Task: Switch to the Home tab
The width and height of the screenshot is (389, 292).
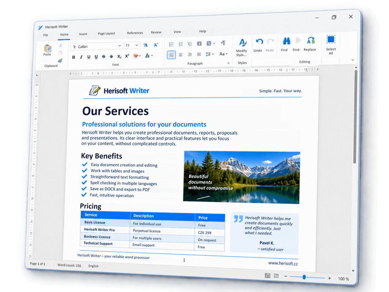Action: 64,35
